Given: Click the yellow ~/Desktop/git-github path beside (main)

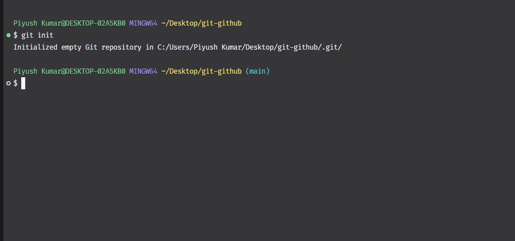Looking at the screenshot, I should [x=201, y=71].
